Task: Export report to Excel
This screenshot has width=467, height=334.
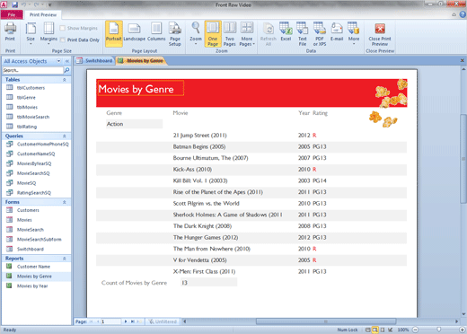Action: point(286,31)
